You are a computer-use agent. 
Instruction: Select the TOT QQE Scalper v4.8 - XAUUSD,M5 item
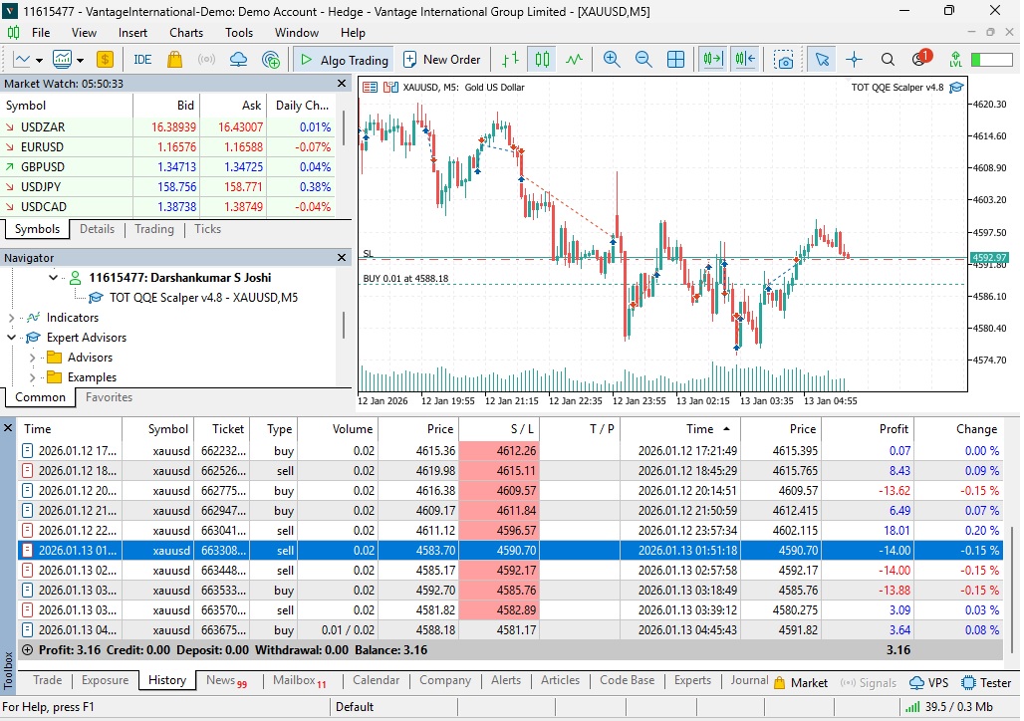[x=203, y=298]
